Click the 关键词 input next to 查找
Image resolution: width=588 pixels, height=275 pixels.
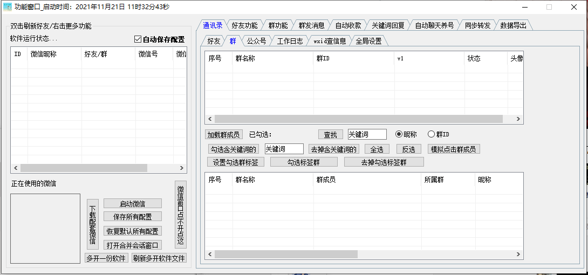pos(367,134)
